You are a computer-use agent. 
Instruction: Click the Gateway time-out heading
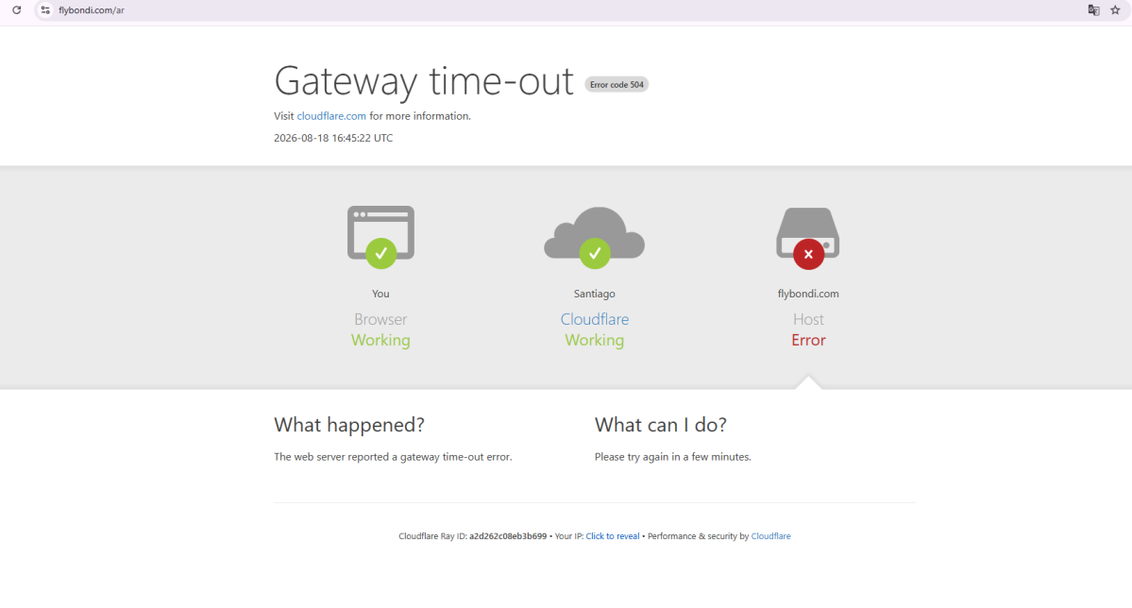tap(424, 80)
